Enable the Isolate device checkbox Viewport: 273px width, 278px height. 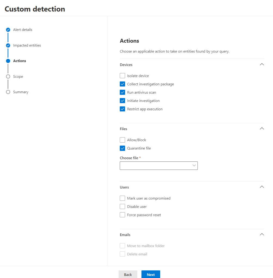[x=122, y=76]
